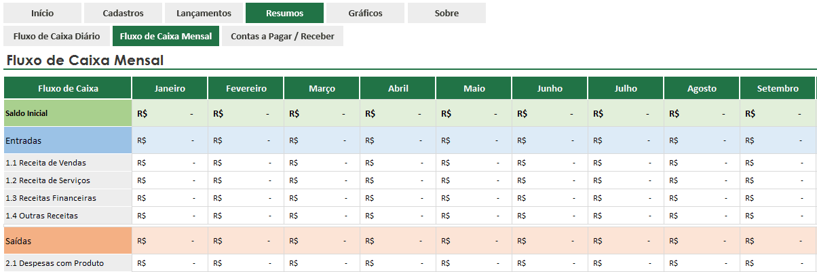
Task: Open the Sobre tab
Action: (x=446, y=13)
